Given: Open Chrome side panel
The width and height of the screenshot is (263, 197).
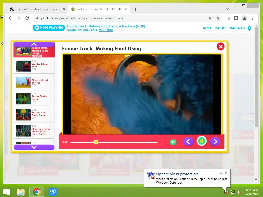Looking at the screenshot, I should tap(236, 18).
